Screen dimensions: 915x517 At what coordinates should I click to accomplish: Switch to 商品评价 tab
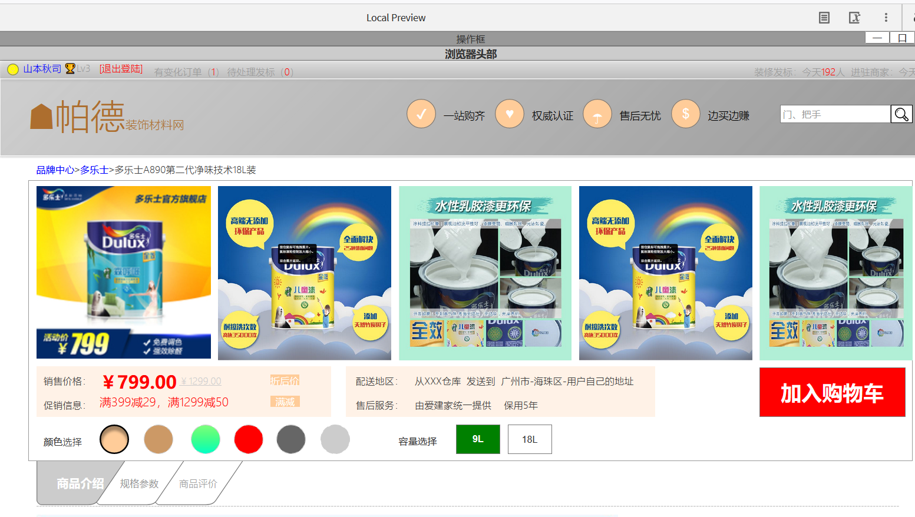[x=199, y=483]
